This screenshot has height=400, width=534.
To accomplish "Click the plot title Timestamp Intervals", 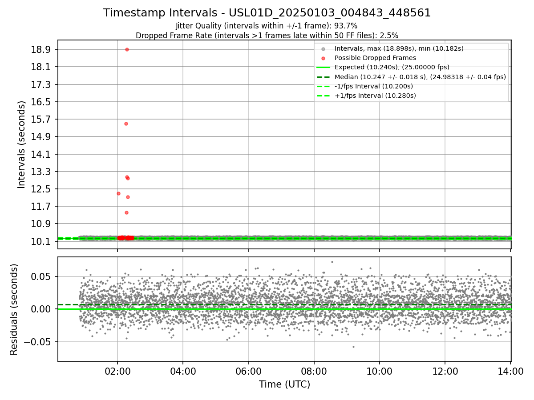I will [267, 13].
